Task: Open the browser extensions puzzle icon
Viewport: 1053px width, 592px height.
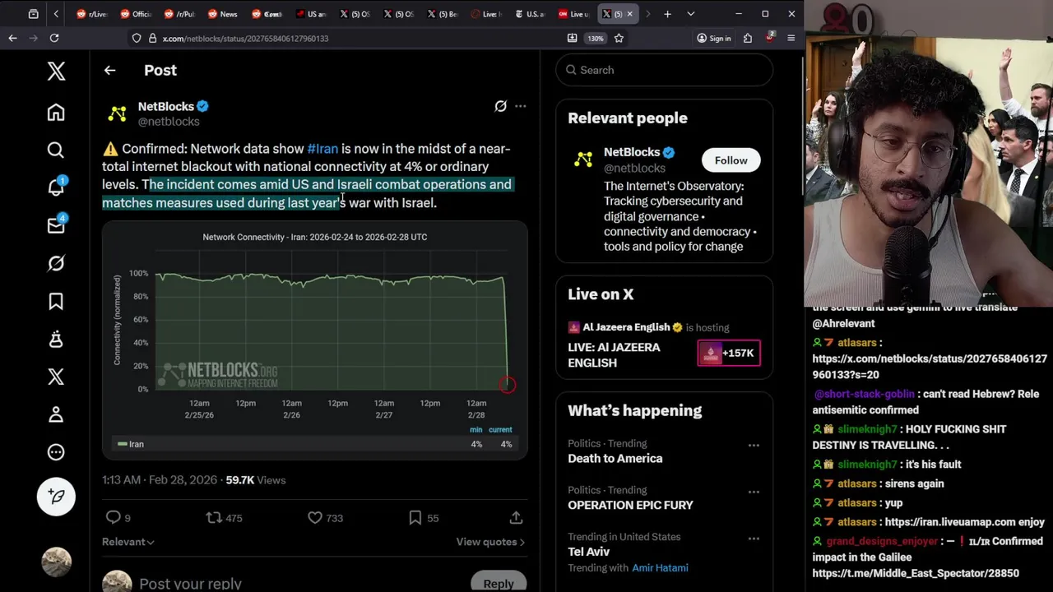Action: 747,38
